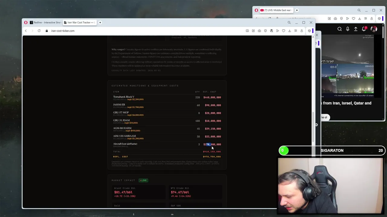Click the REPL. COST total label

[121, 157]
